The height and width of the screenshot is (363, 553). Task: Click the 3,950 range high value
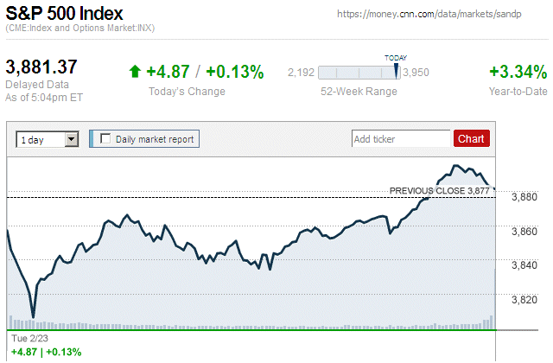[416, 72]
